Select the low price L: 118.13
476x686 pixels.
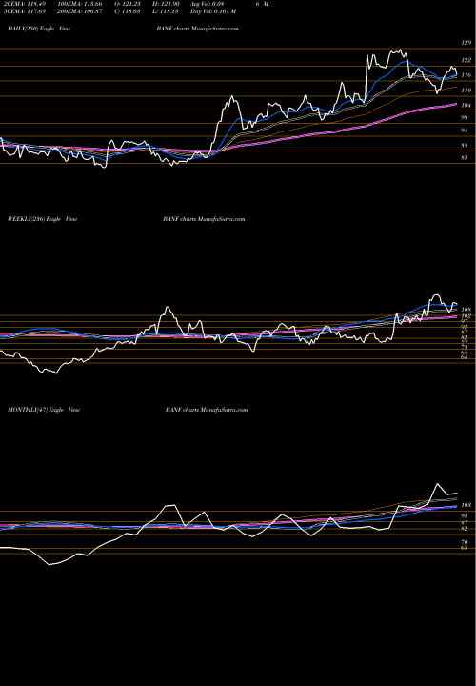[167, 11]
